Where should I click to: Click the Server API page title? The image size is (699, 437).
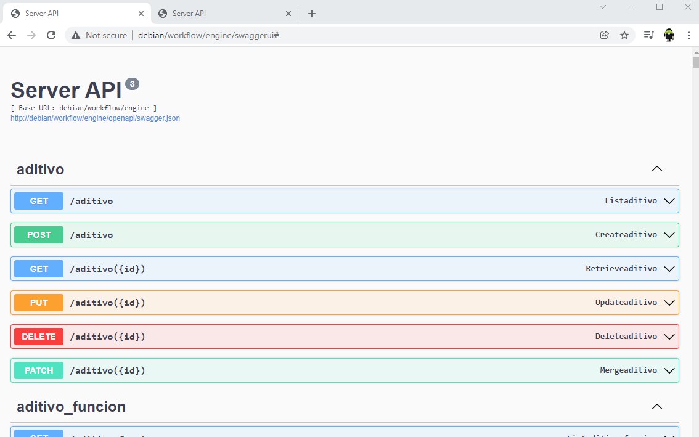pyautogui.click(x=66, y=91)
